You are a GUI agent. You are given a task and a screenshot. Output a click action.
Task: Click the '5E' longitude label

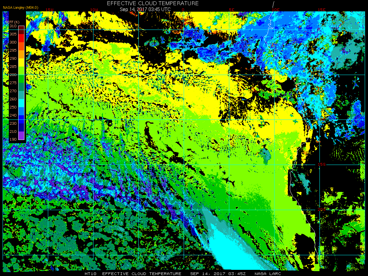coord(232,10)
